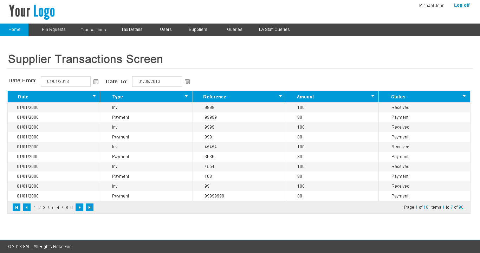
Task: Open the Queries menu item
Action: coord(235,30)
